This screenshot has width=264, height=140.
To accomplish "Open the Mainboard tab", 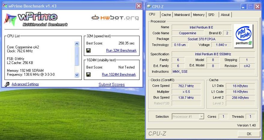I will tap(182, 15).
